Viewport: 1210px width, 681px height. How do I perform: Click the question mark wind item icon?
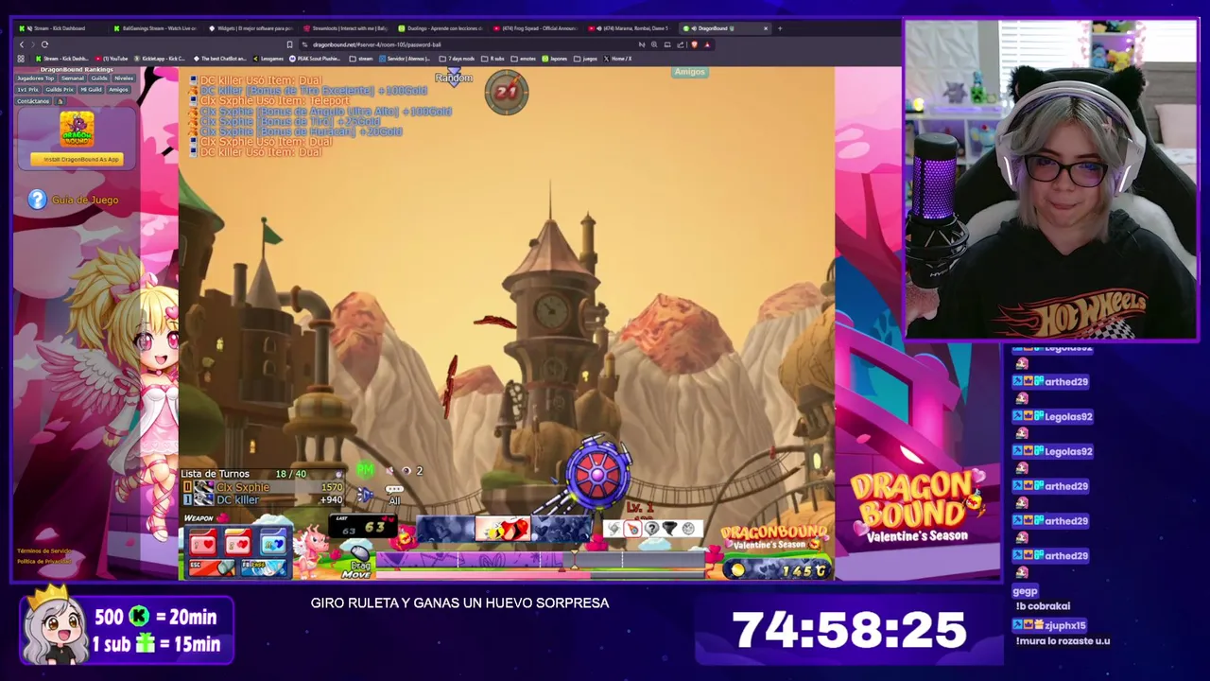(x=651, y=529)
